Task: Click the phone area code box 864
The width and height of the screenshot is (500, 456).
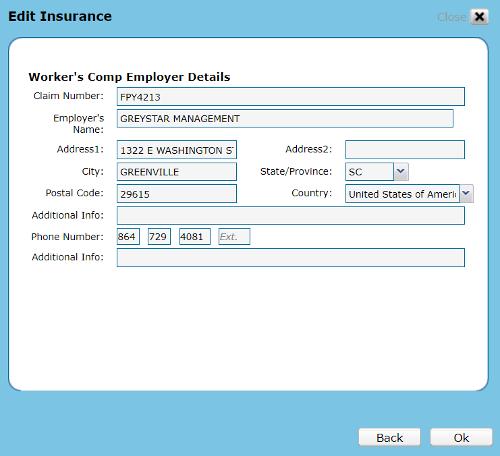Action: click(128, 237)
